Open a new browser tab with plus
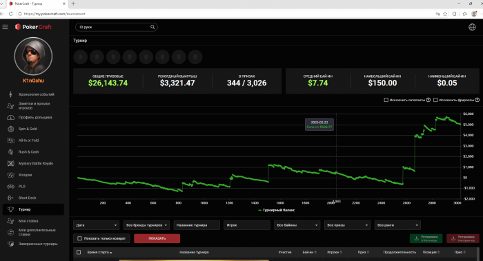This screenshot has width=483, height=261. 73,3
